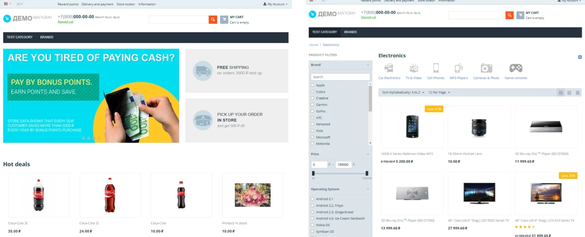This screenshot has height=237, width=585.
Task: Tick the GoPro brand checkbox
Action: [312, 111]
